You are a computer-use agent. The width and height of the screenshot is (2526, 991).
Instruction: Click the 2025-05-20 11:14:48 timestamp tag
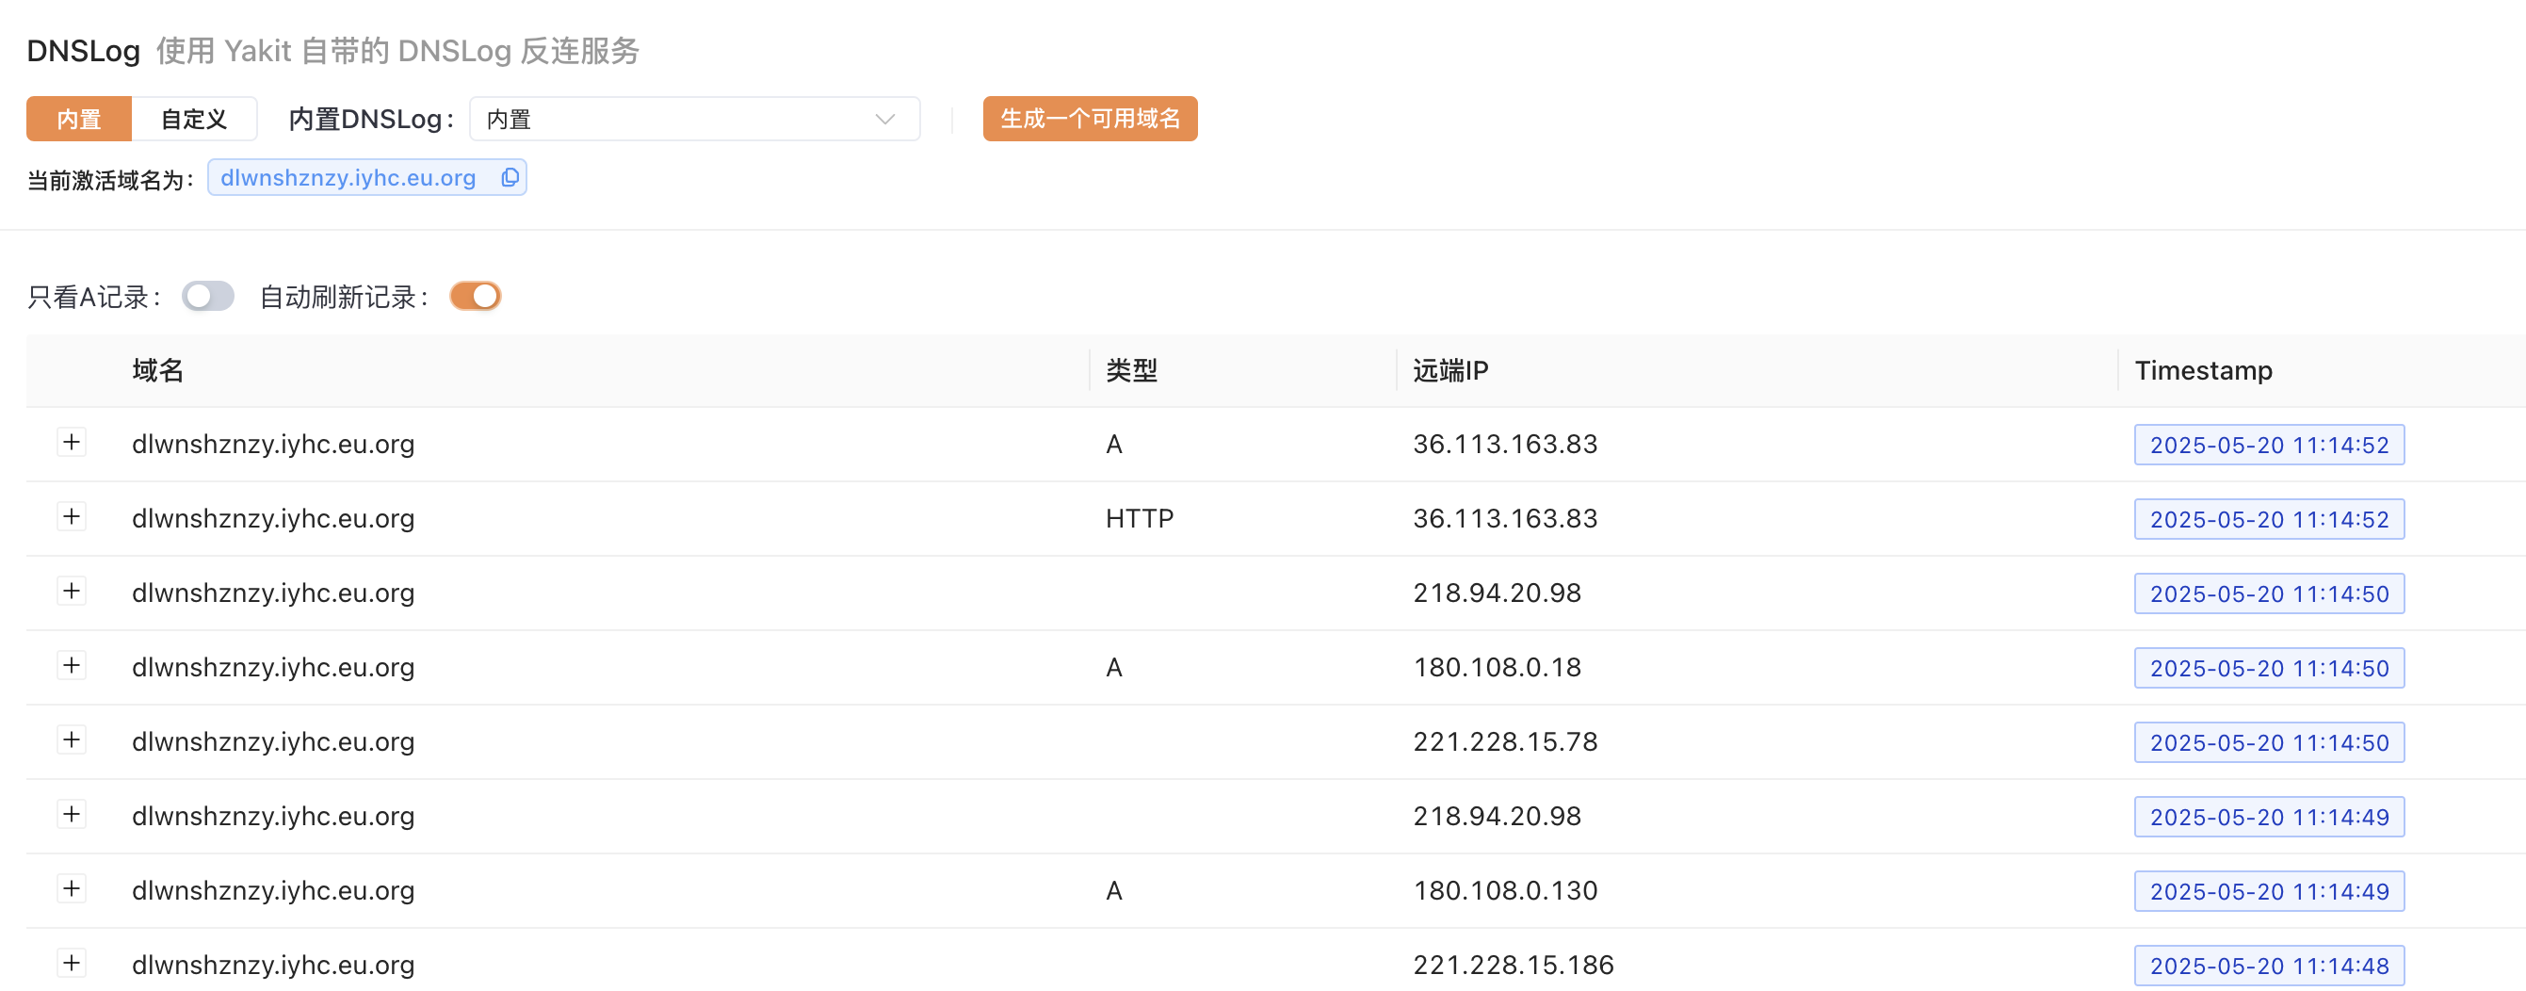[2268, 967]
